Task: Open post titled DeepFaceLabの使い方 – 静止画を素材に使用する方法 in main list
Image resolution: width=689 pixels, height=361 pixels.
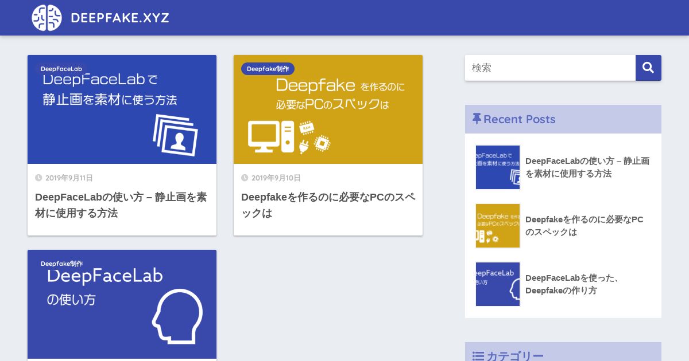Action: click(121, 205)
